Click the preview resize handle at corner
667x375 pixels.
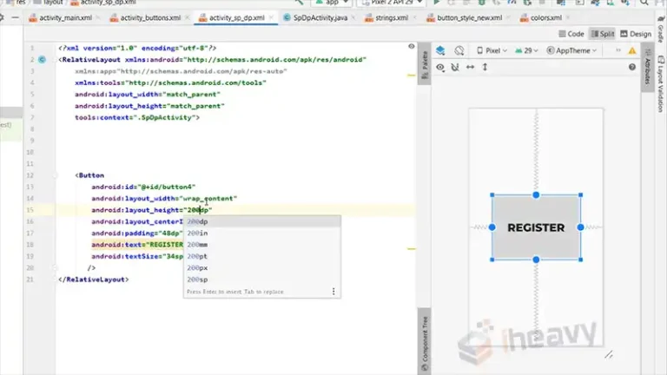(609, 354)
